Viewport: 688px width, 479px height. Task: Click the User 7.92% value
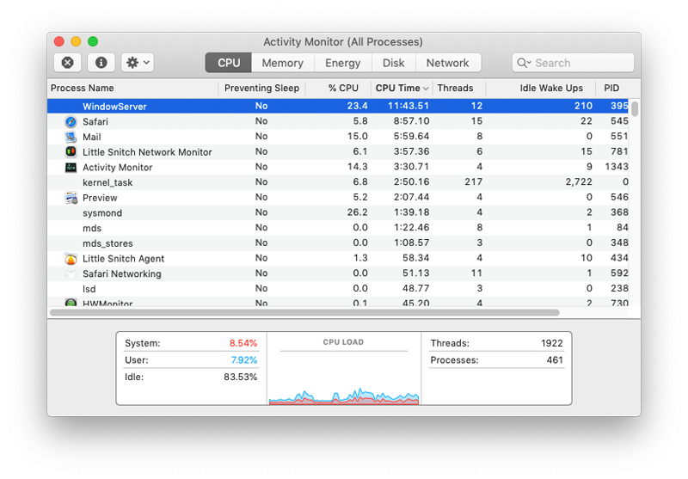coord(244,360)
